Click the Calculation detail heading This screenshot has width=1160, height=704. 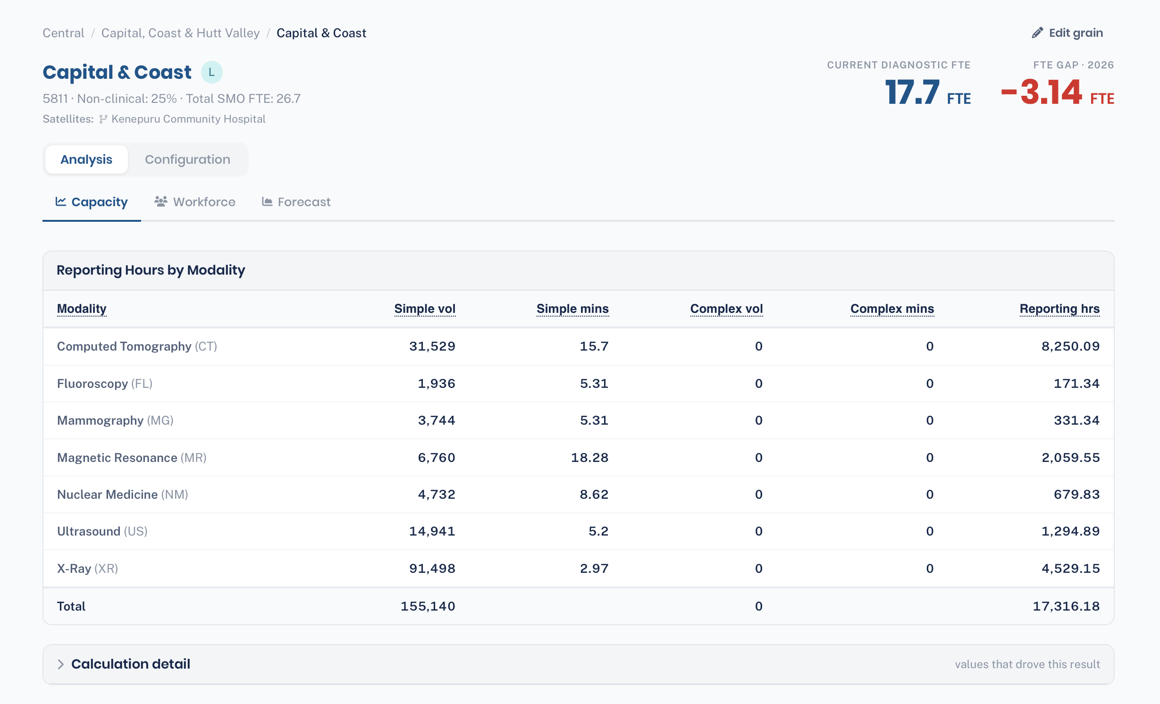(131, 664)
